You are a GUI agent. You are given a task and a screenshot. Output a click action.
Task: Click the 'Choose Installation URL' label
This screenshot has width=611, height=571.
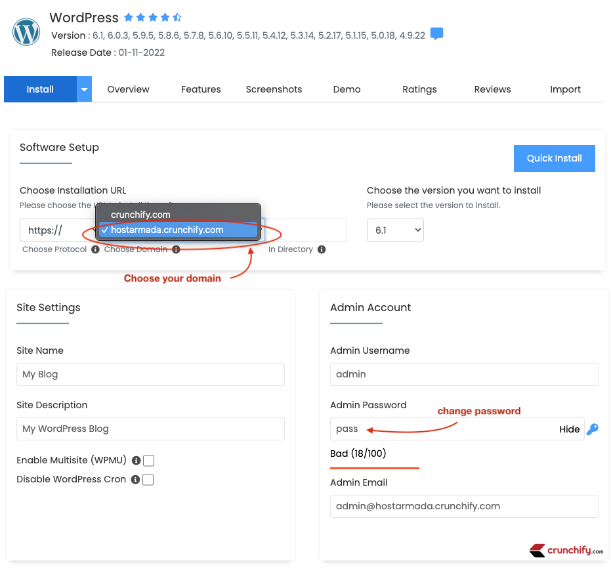pos(73,190)
